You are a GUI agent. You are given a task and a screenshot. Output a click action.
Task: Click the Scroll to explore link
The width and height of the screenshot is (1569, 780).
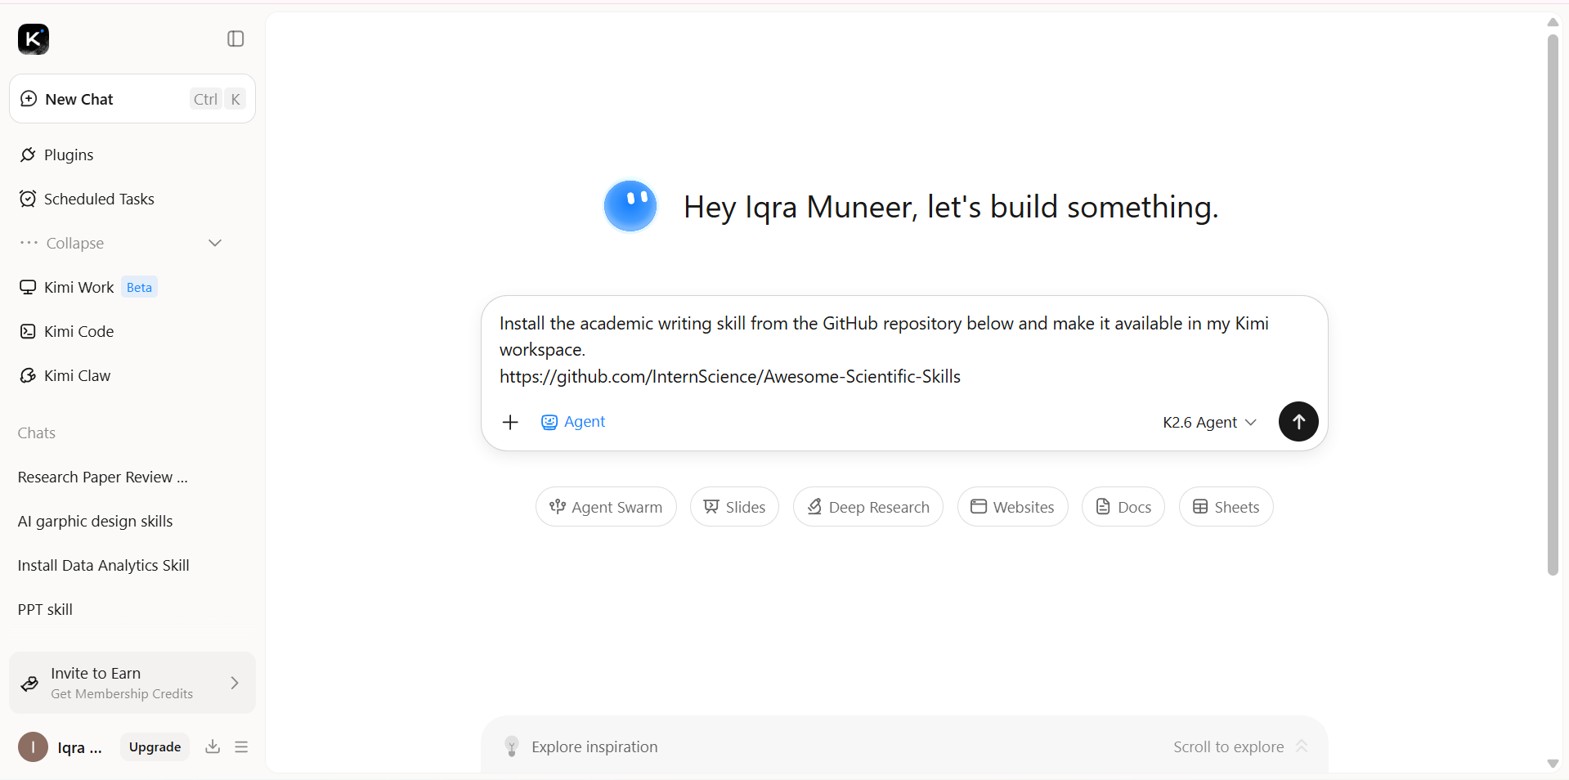[1240, 746]
